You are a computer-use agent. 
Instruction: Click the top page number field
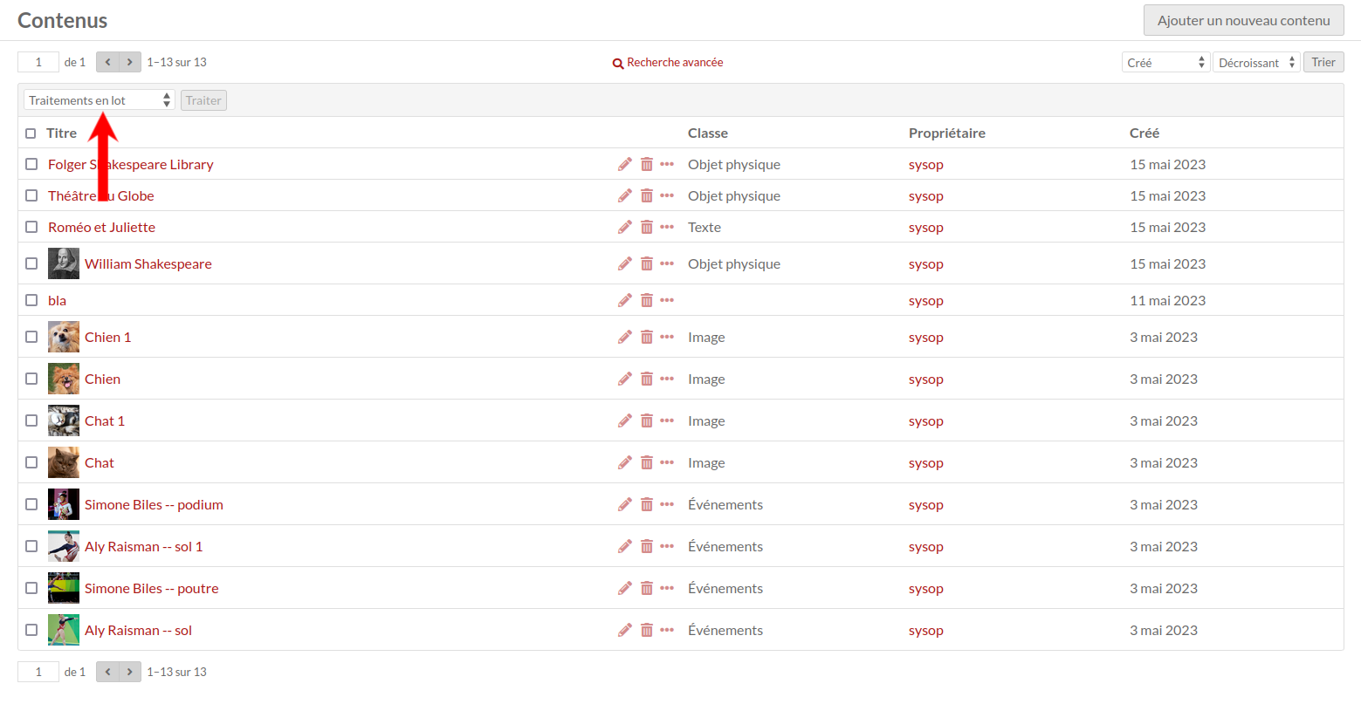[38, 62]
